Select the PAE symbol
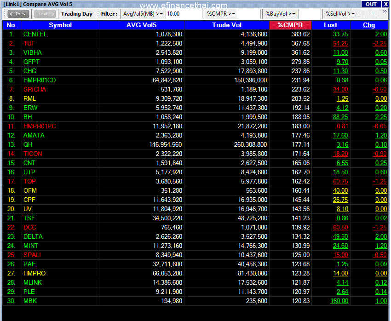 (x=30, y=264)
